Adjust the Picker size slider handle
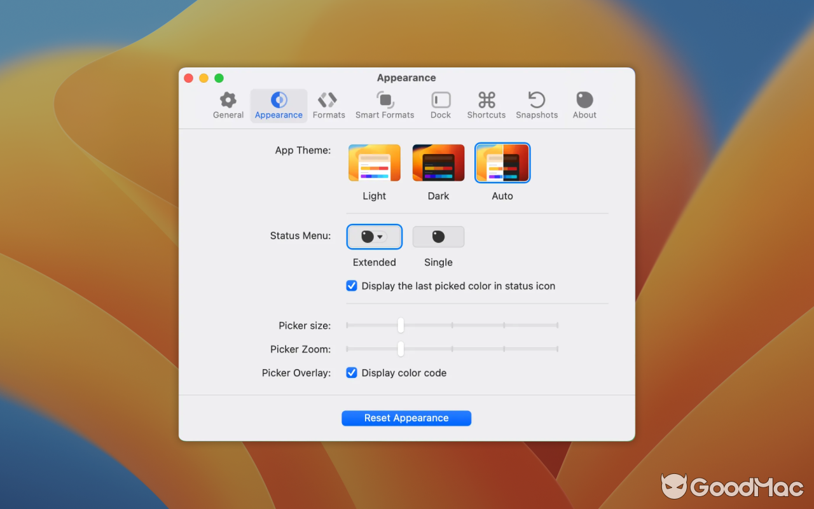This screenshot has height=509, width=814. pyautogui.click(x=400, y=325)
